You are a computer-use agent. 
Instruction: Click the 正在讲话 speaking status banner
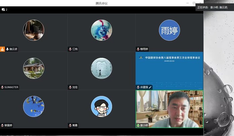[x=215, y=7]
